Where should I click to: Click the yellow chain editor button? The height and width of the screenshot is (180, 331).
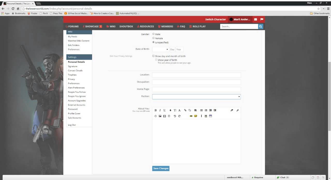coord(191,116)
